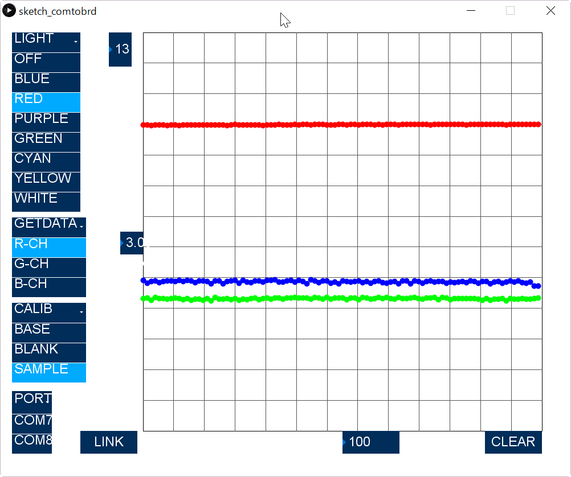The image size is (571, 477).
Task: Choose COM7 serial port
Action: click(x=32, y=424)
